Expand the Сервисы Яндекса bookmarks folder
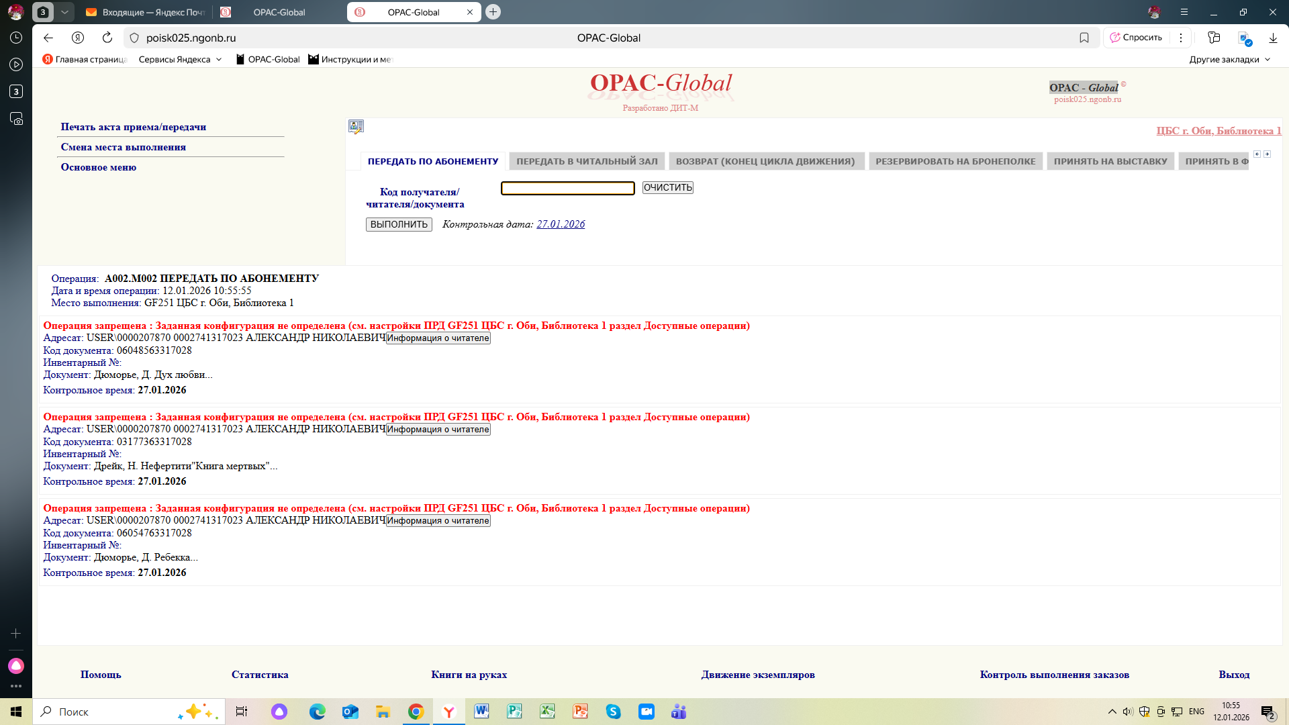 (180, 59)
